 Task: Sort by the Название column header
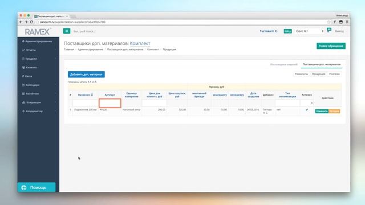[x=85, y=95]
